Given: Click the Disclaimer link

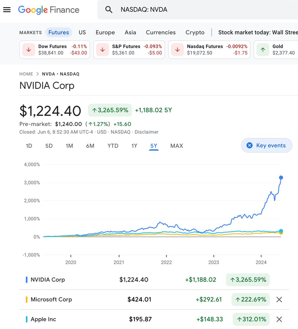Looking at the screenshot, I should tap(147, 132).
